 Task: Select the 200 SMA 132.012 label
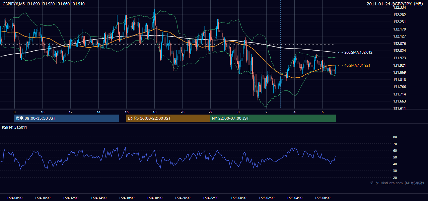355,52
